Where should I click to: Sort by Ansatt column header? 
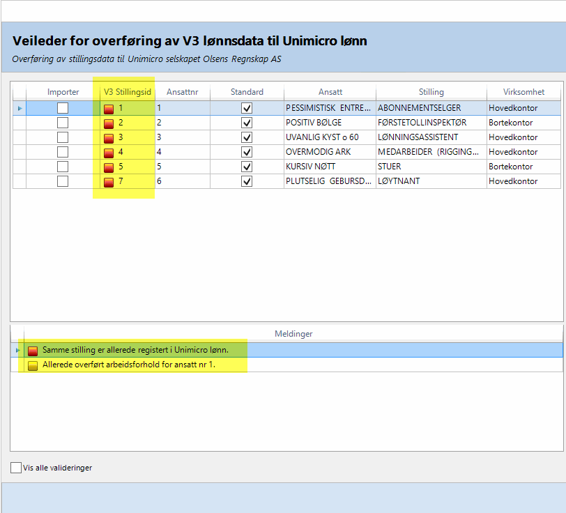pos(330,92)
